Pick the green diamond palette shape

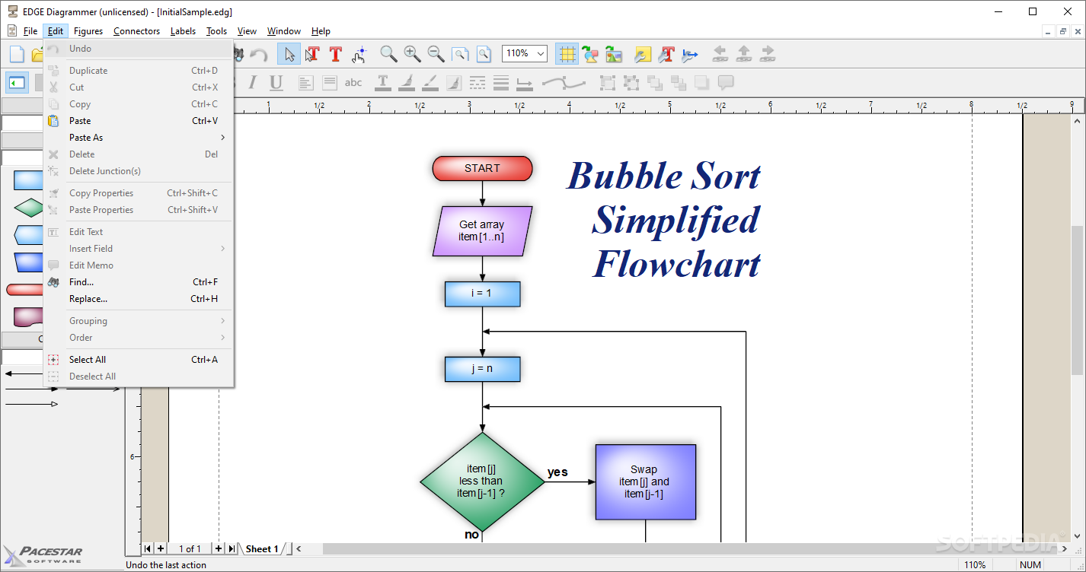coord(29,207)
